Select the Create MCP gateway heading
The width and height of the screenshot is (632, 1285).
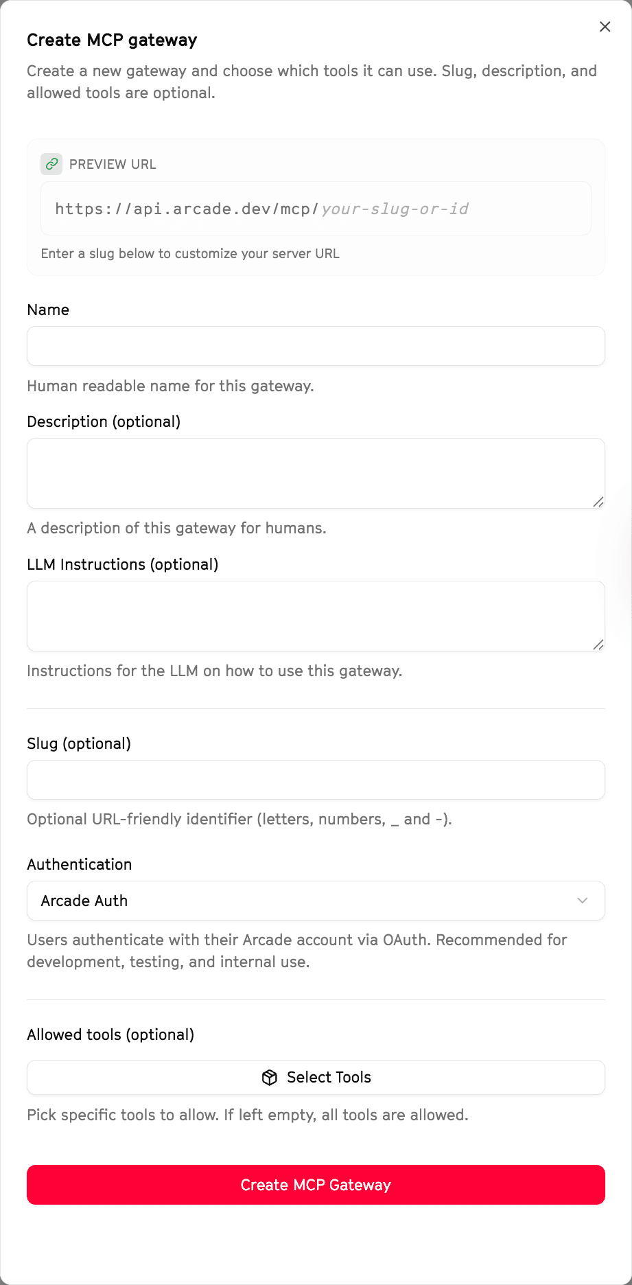pos(112,40)
